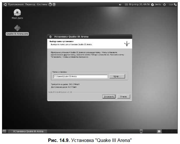
Task: Open the Приложения menu
Action: pyautogui.click(x=16, y=5)
